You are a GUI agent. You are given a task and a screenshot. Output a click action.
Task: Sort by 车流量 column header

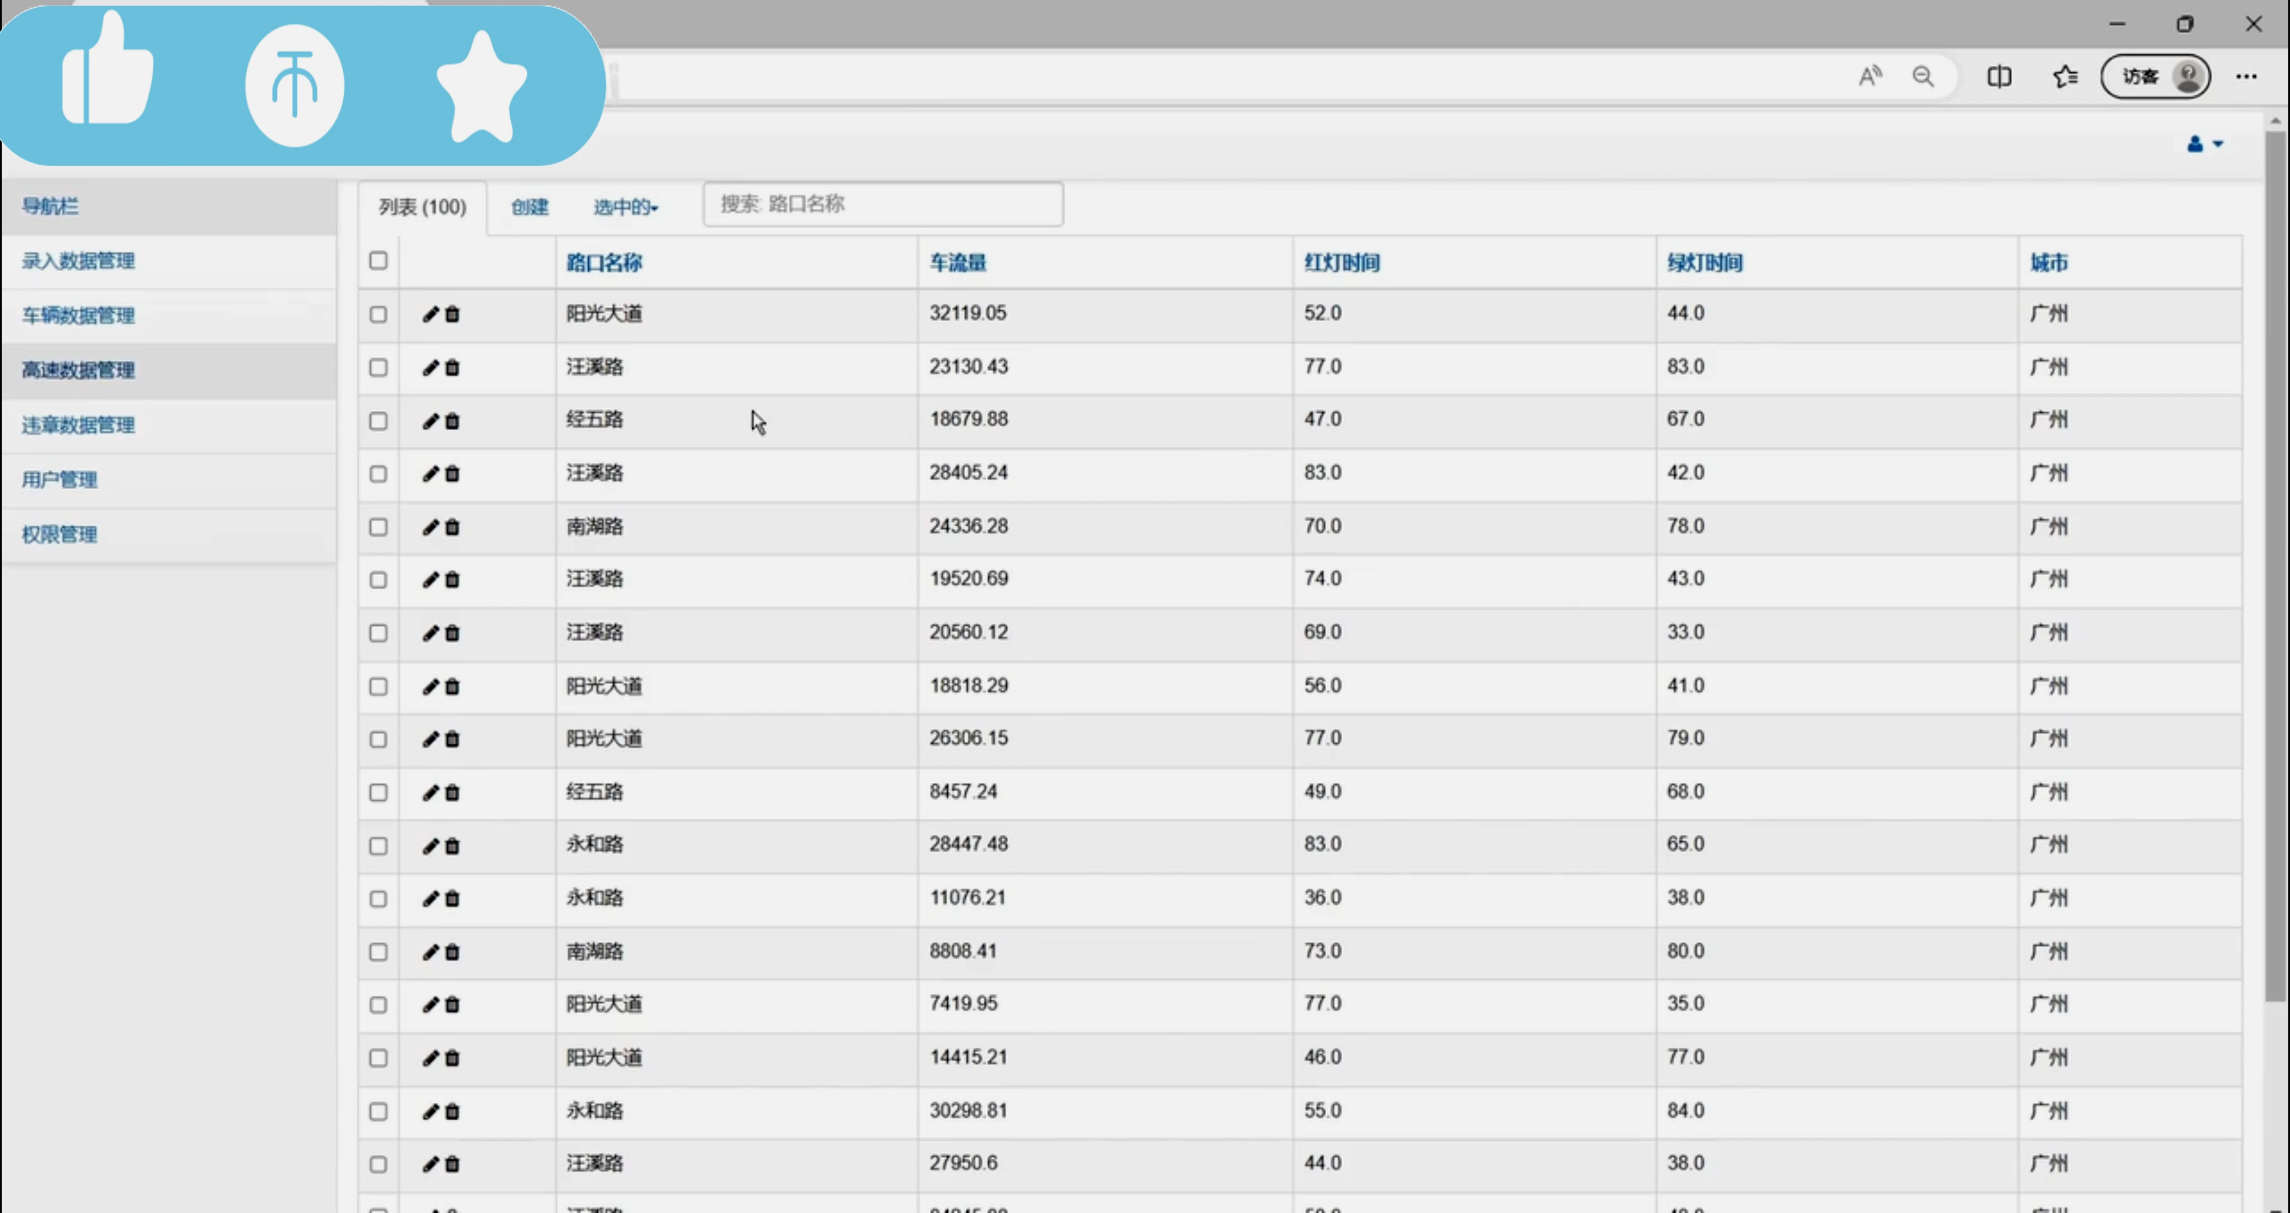[957, 263]
